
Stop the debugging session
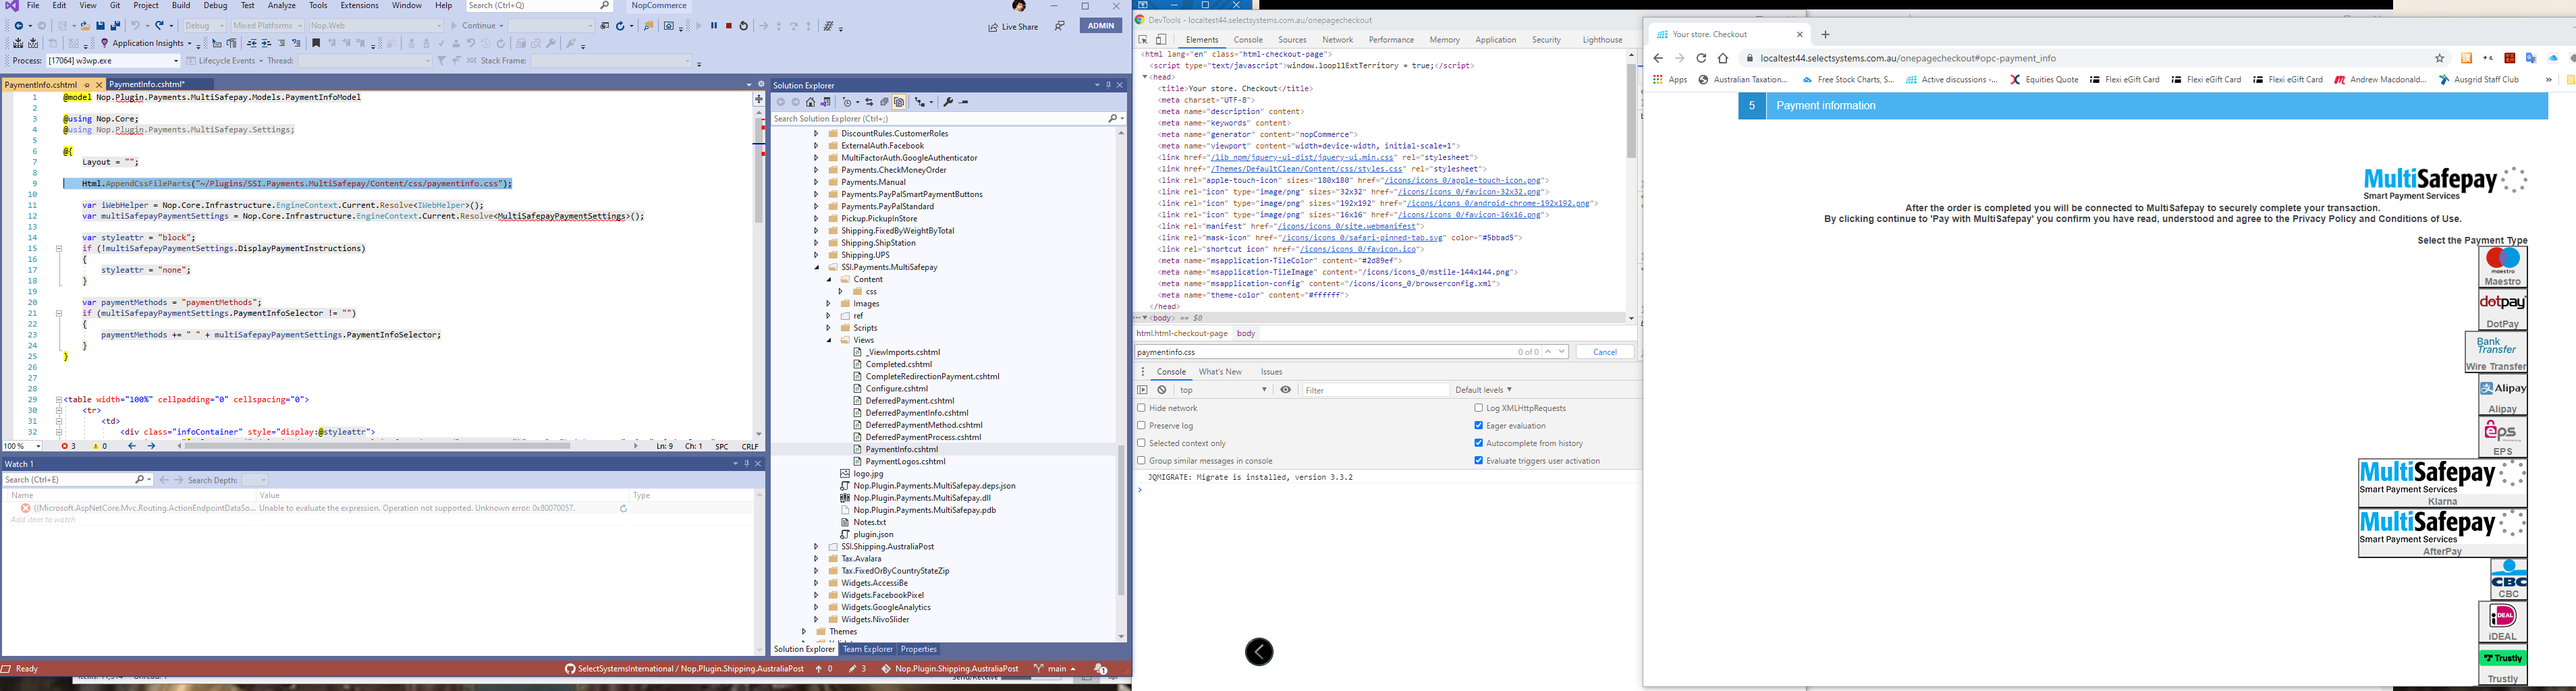[729, 26]
